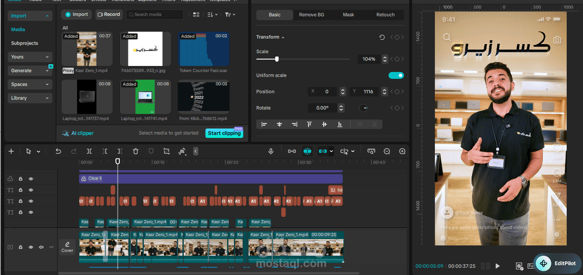Click Start clipping button

click(224, 133)
